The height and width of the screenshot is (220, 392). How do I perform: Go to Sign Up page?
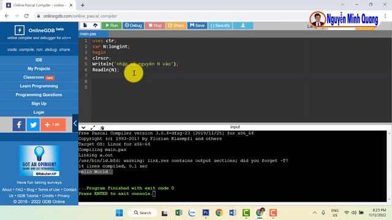(39, 103)
